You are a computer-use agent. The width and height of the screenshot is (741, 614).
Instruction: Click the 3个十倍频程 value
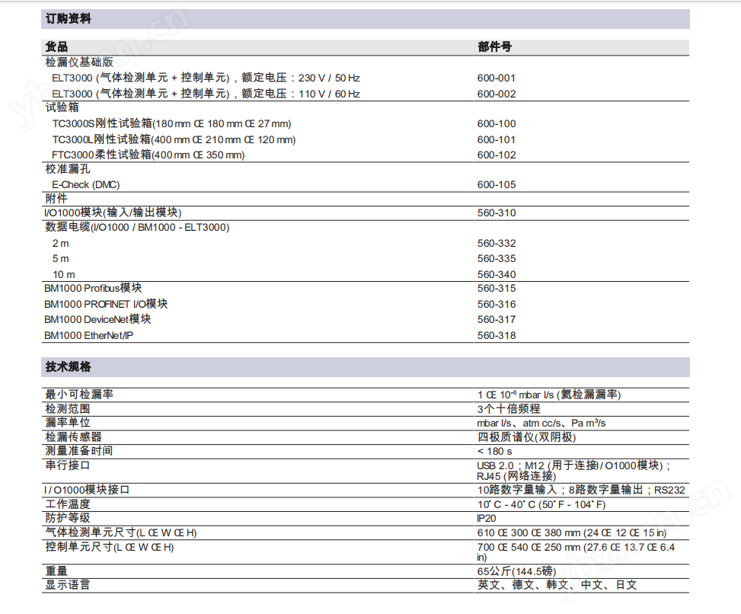pyautogui.click(x=509, y=409)
